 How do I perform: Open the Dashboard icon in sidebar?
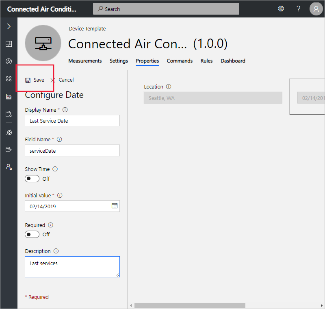(x=9, y=44)
